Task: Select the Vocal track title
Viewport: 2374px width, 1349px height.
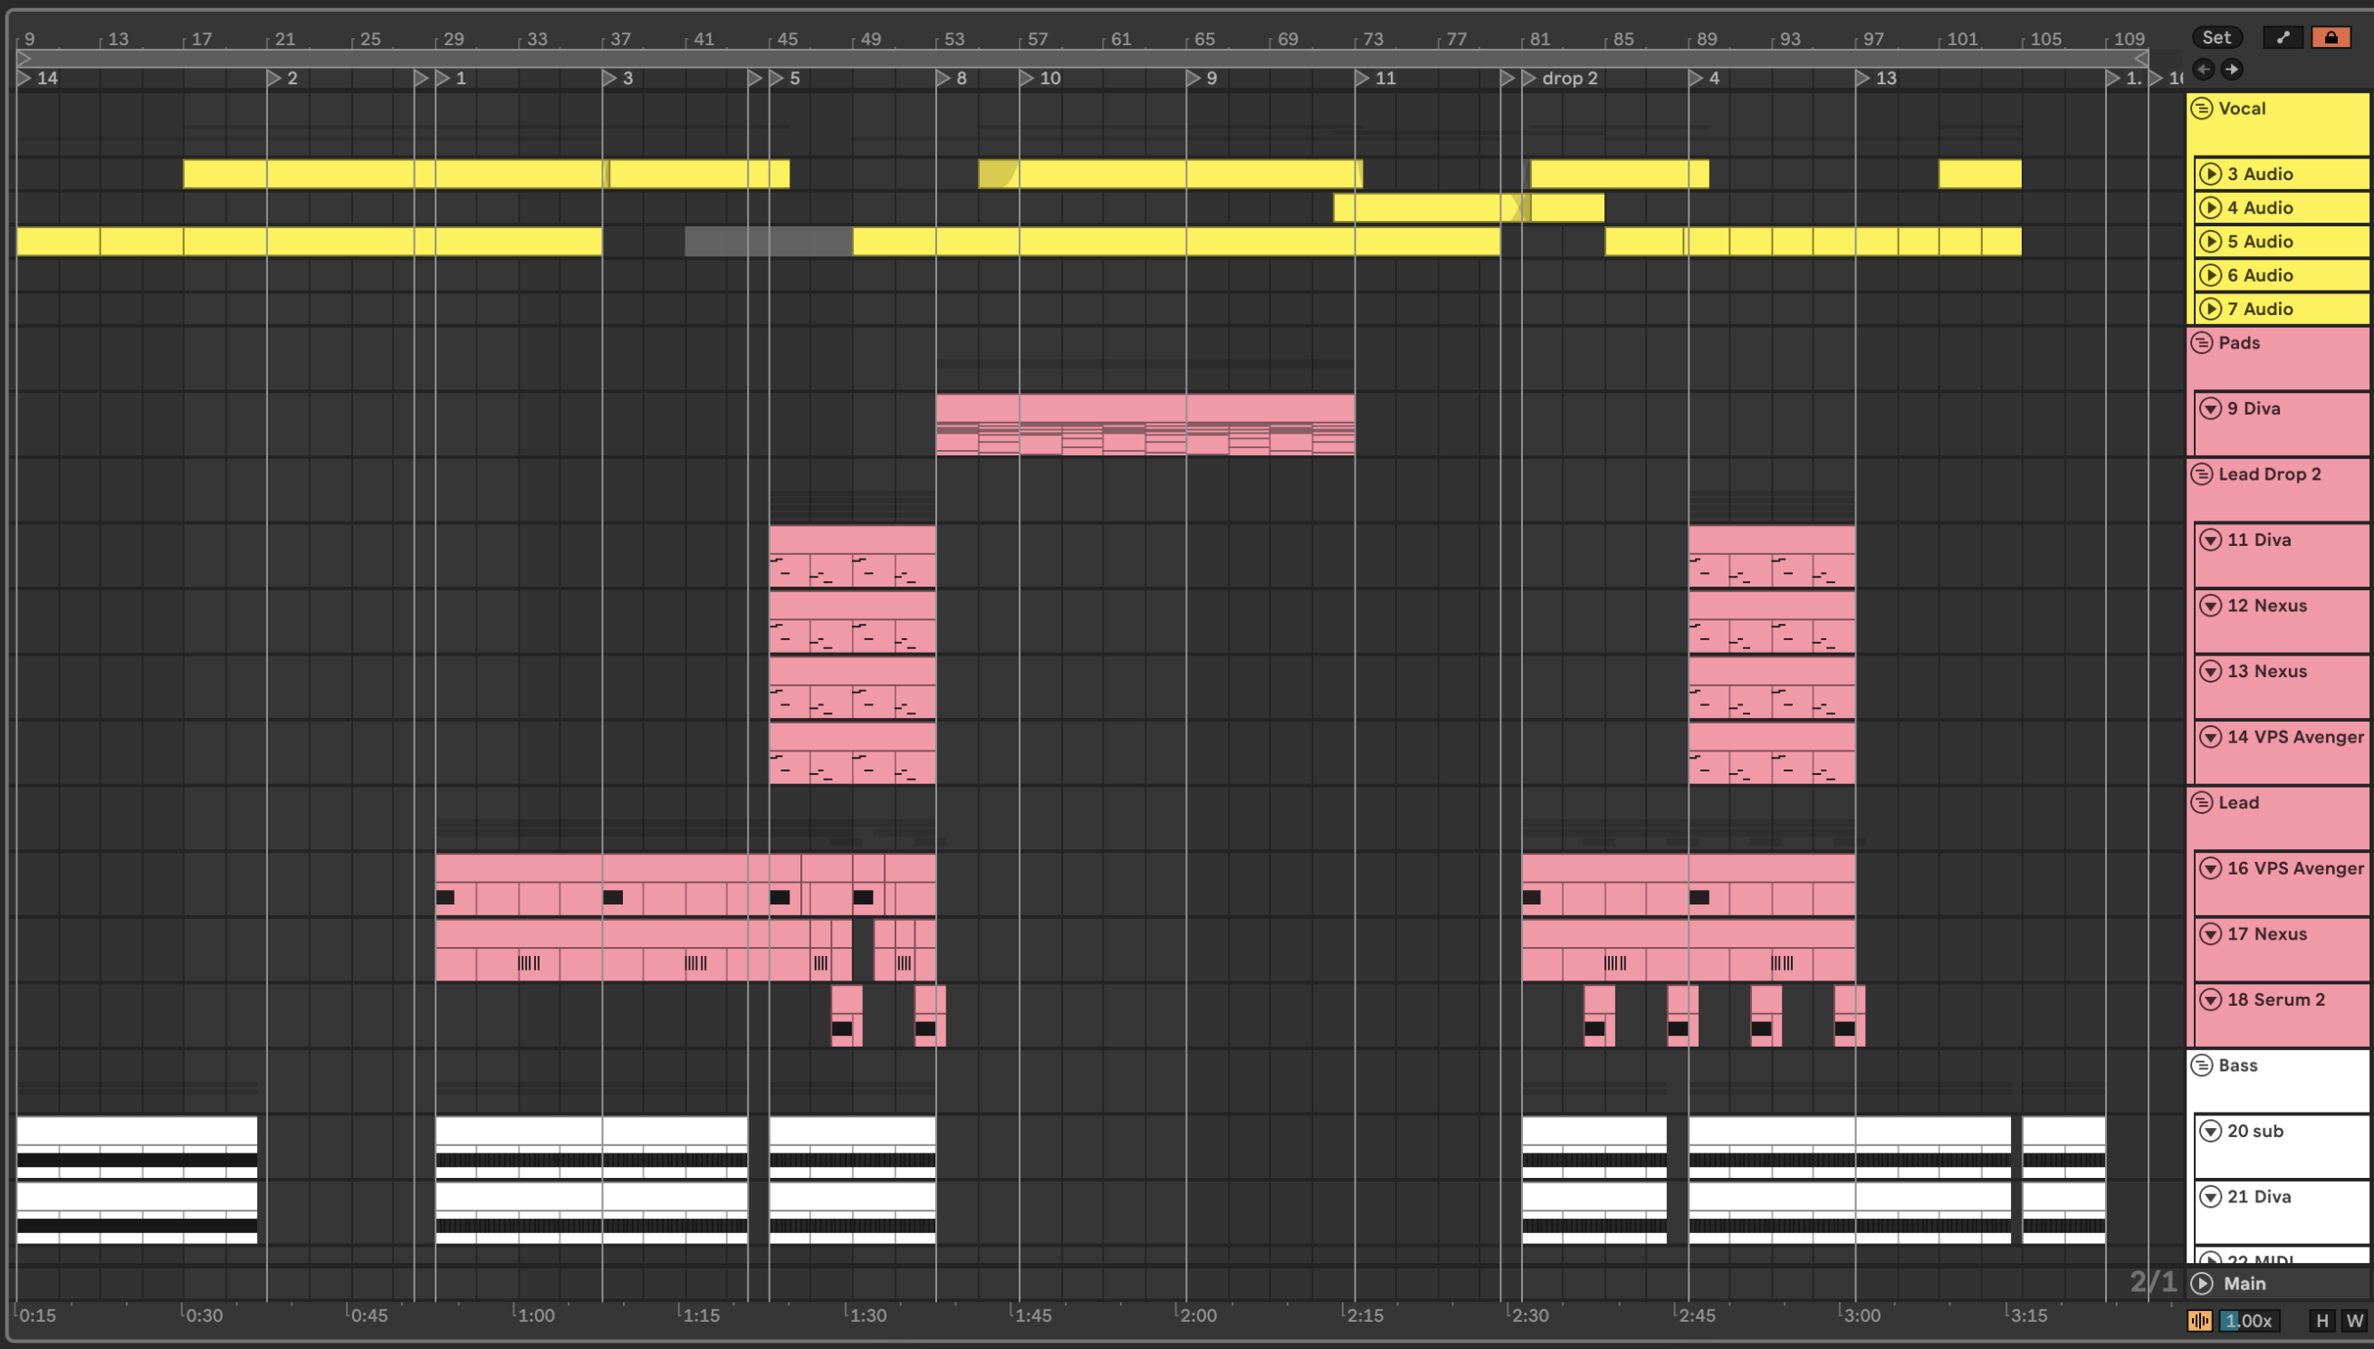Action: (x=2242, y=109)
